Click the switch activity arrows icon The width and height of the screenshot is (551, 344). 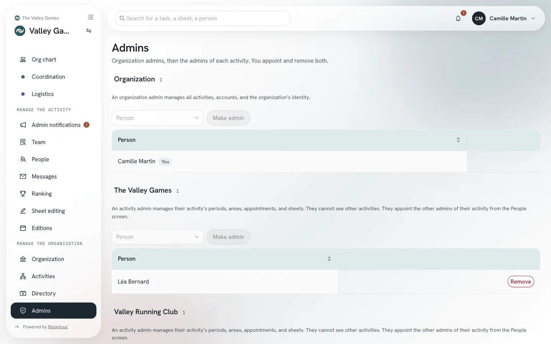click(x=89, y=31)
